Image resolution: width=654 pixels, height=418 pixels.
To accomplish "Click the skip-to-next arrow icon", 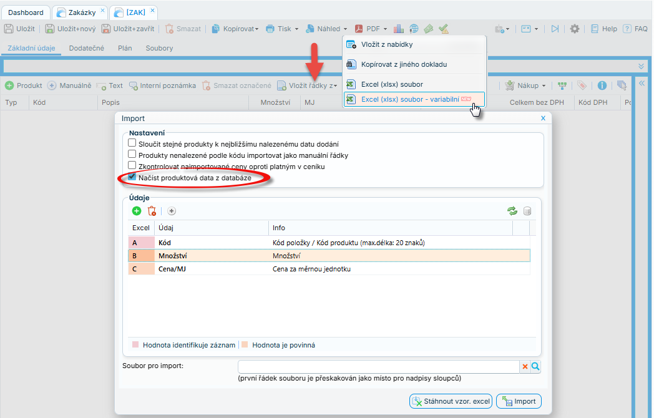I will tap(555, 29).
